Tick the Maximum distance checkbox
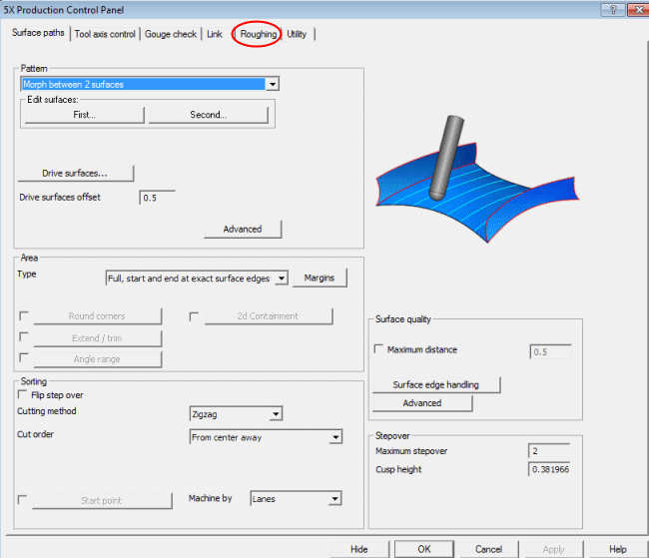The height and width of the screenshot is (558, 649). click(x=378, y=350)
